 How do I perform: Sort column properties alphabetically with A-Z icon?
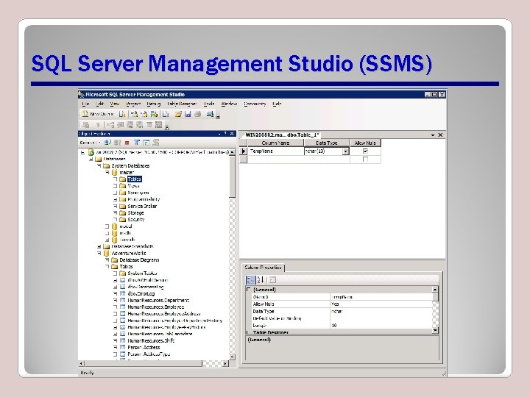260,280
